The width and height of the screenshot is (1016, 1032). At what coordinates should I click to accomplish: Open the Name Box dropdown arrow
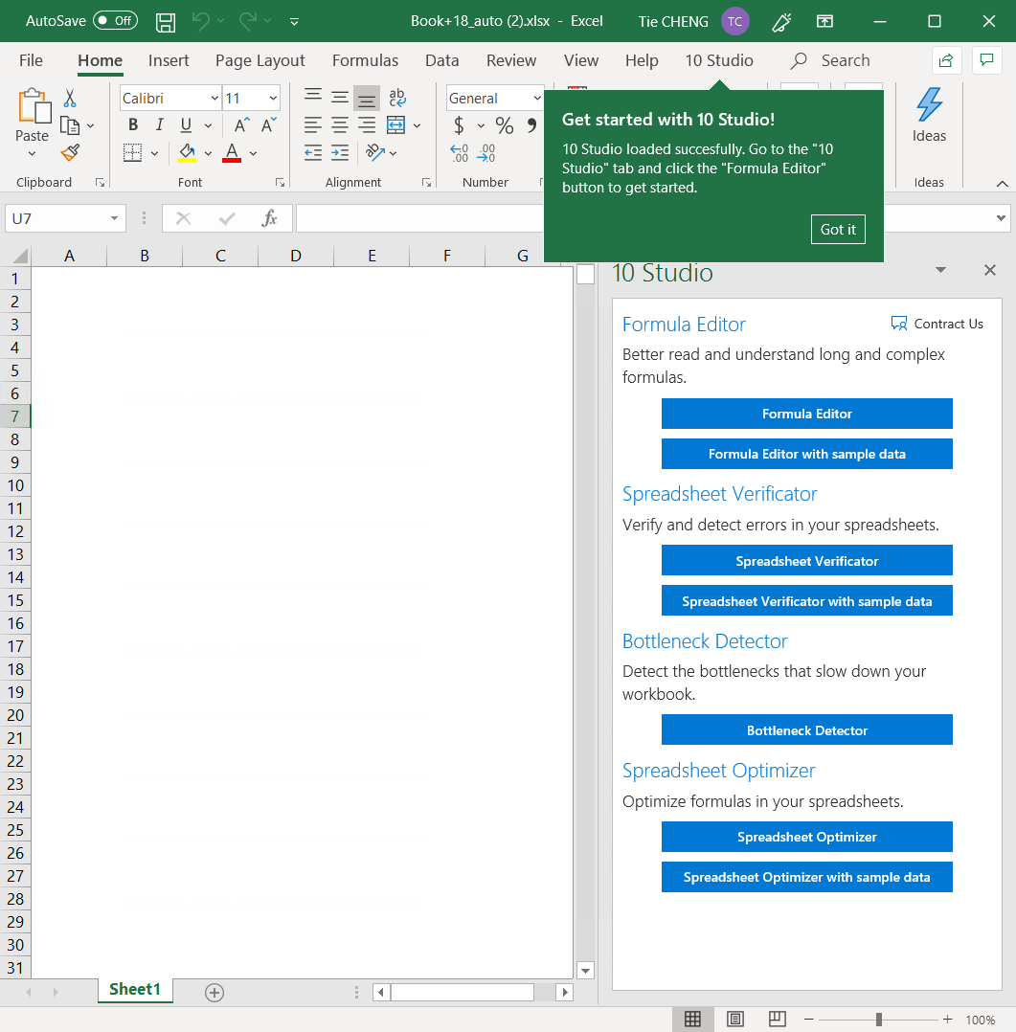(x=114, y=218)
